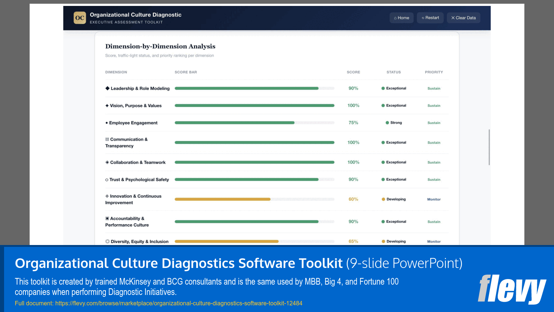The height and width of the screenshot is (312, 554).
Task: Click the Collaboration & Teamwork label
Action: click(138, 162)
